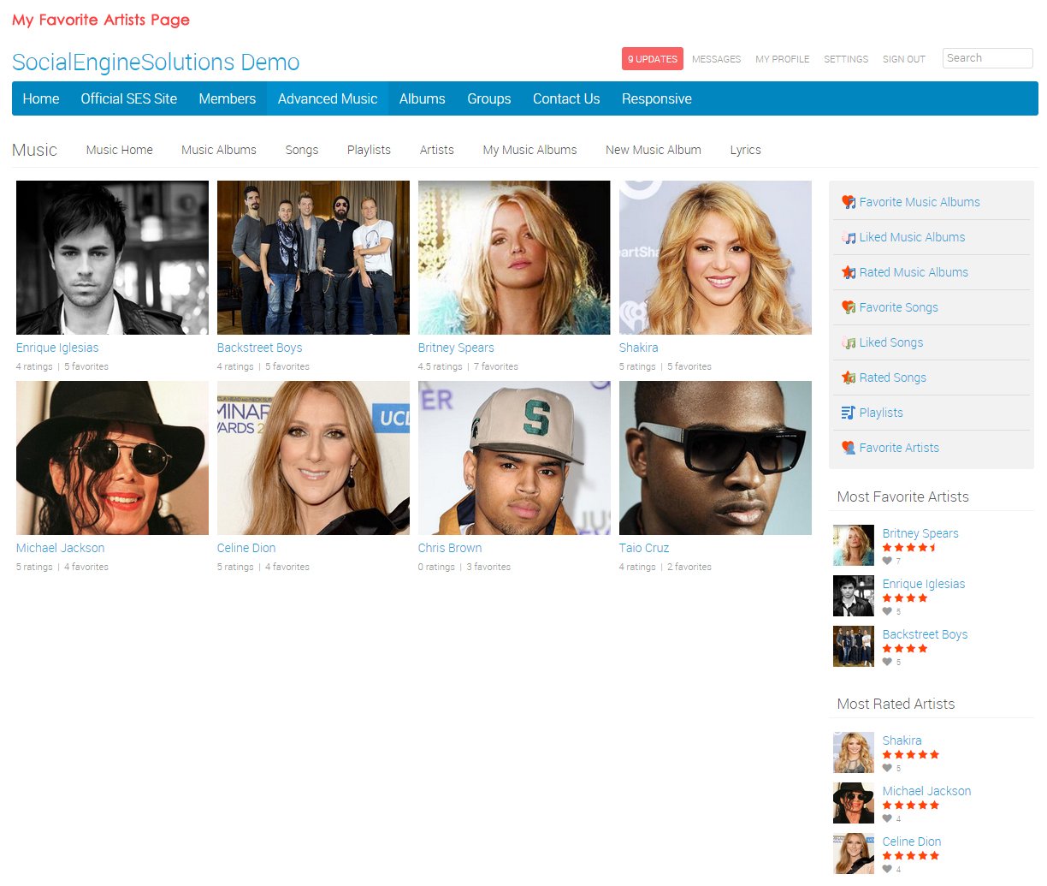Sign out using the top link

pyautogui.click(x=903, y=59)
